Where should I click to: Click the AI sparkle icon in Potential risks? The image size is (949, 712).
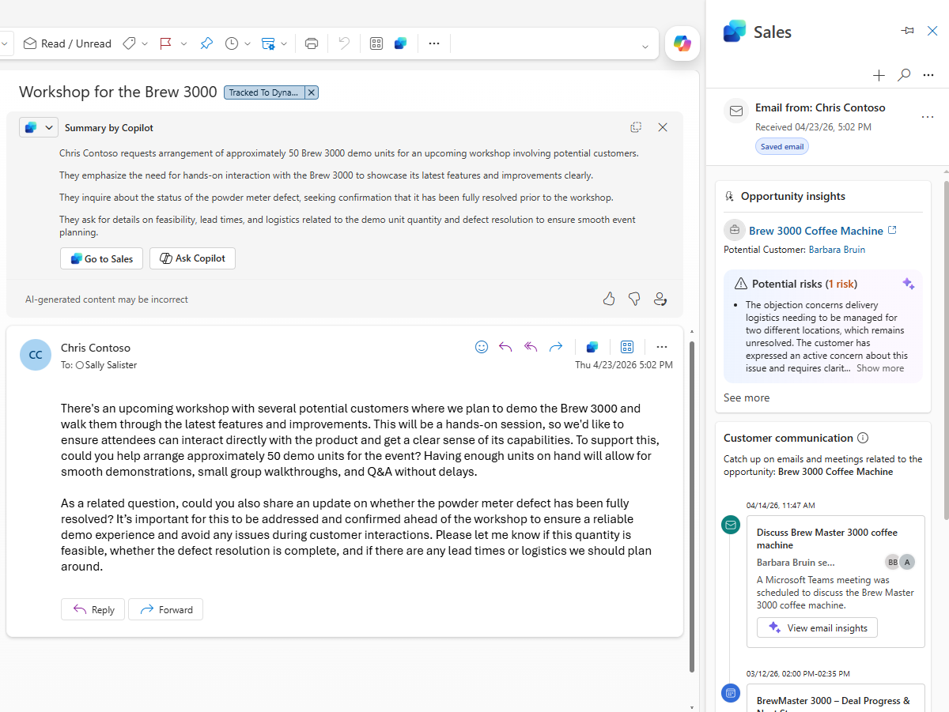909,284
